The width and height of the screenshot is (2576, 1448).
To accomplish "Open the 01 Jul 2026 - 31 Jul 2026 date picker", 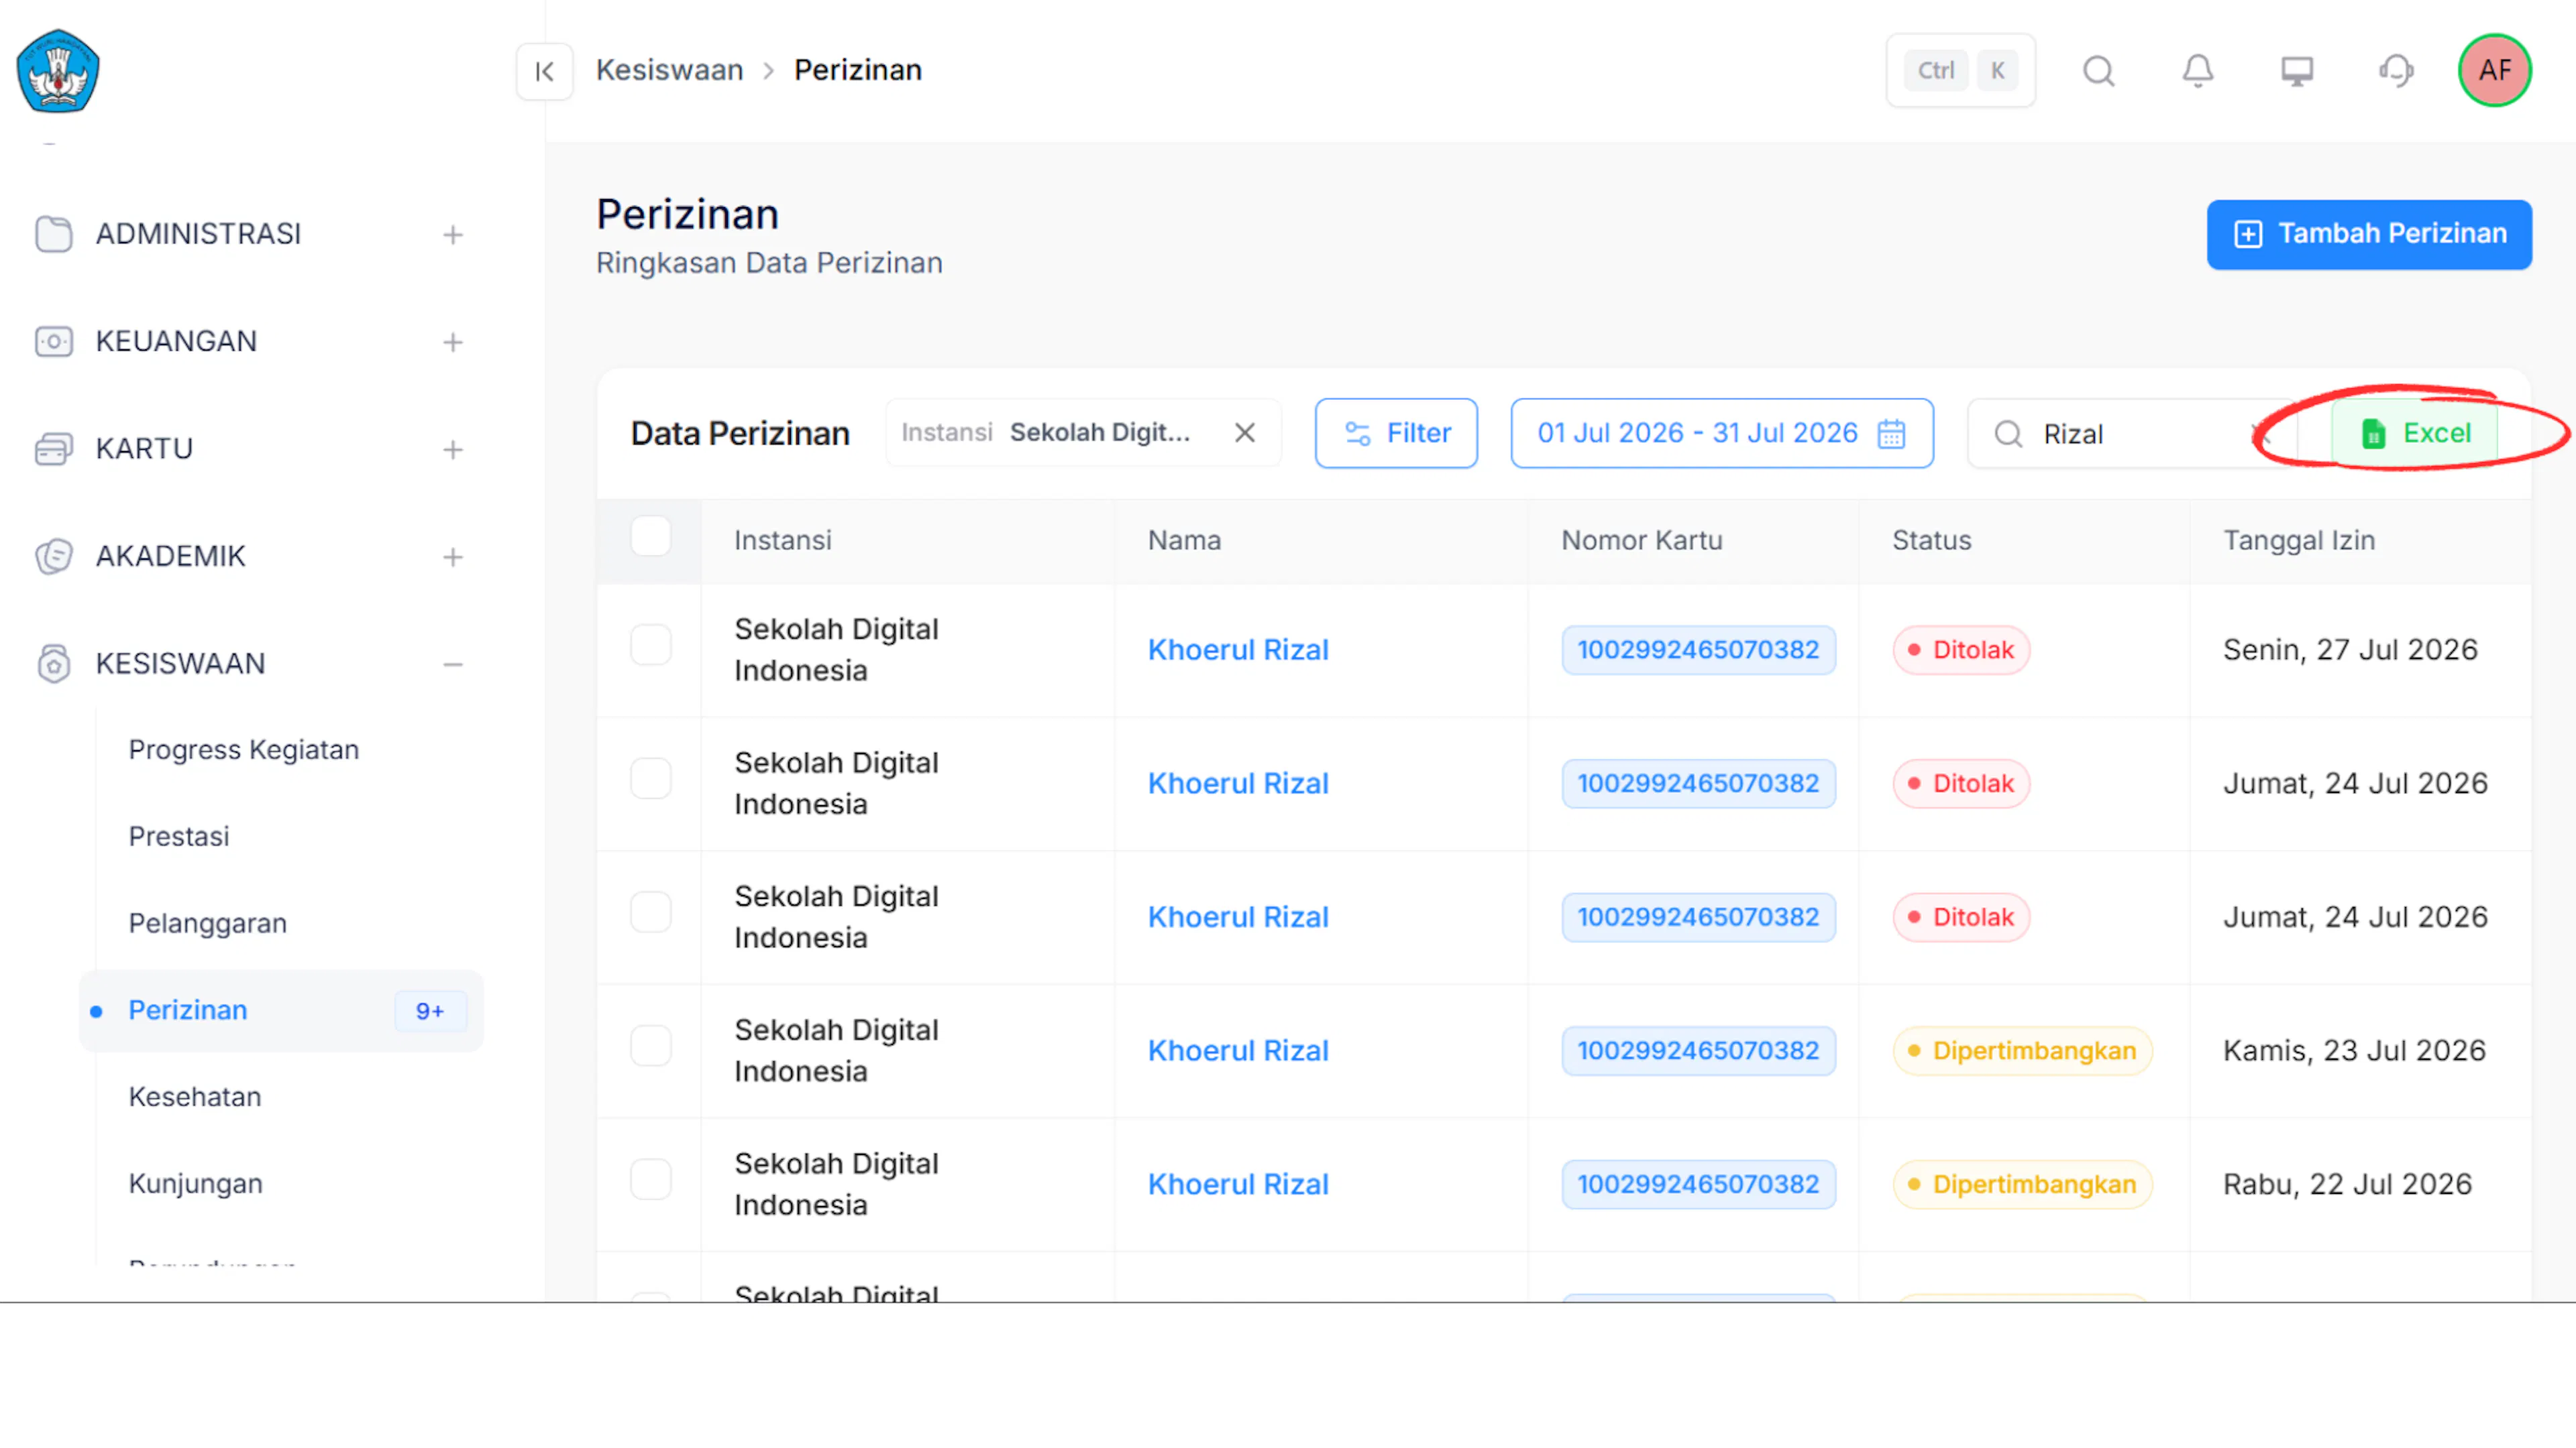I will pos(1721,434).
